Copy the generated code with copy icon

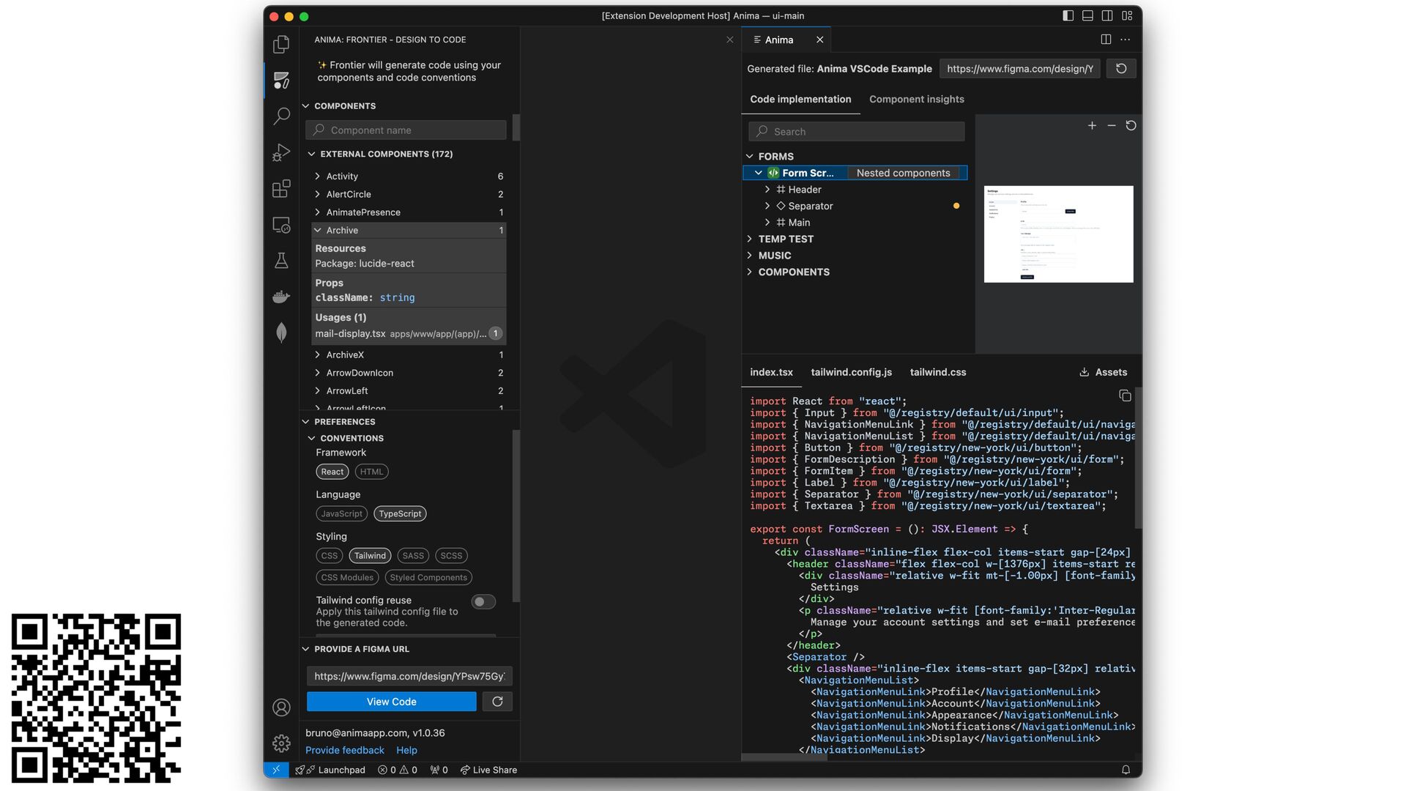[1125, 396]
